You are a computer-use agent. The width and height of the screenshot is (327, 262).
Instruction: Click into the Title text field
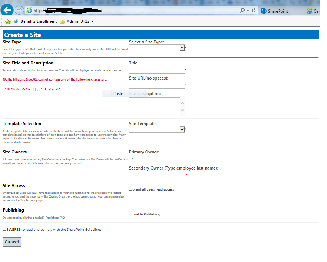click(157, 70)
